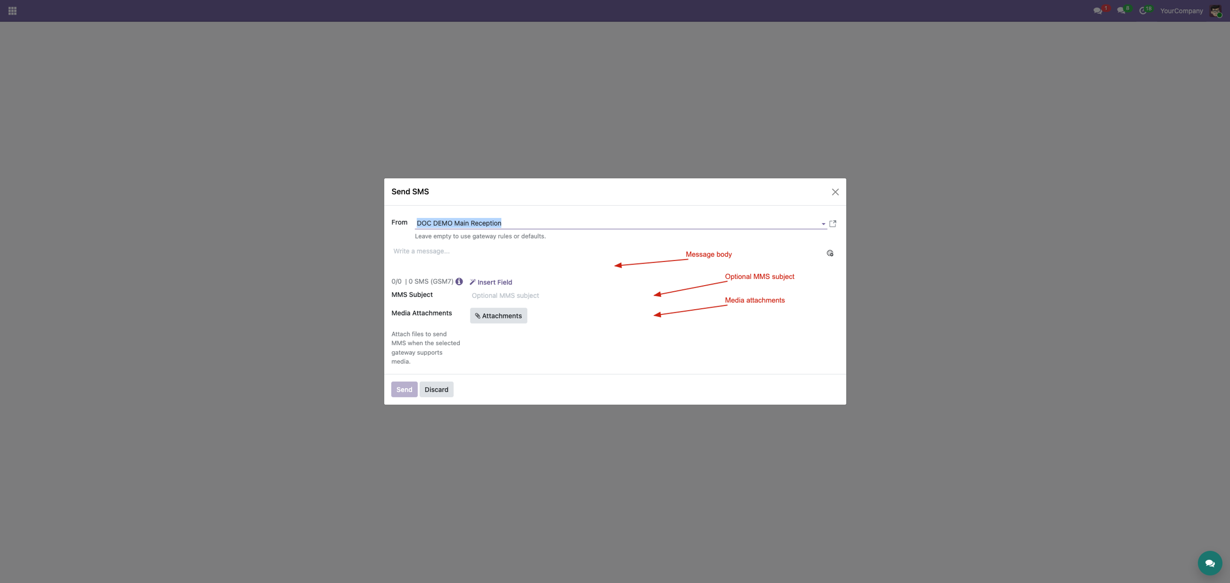This screenshot has height=583, width=1230.
Task: Open the user avatar menu
Action: 1216,11
